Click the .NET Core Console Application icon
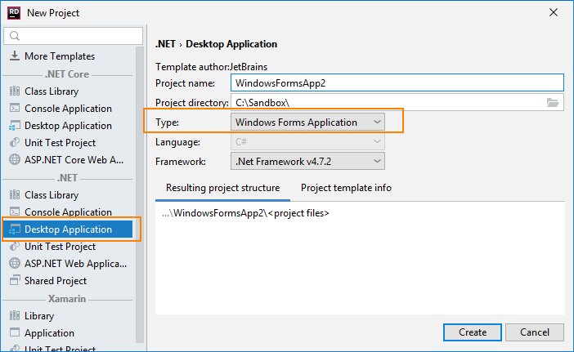574x352 pixels. coord(14,109)
